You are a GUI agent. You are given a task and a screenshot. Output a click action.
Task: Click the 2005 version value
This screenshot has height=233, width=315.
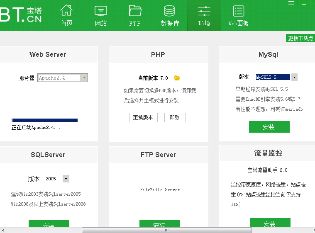[x=51, y=179]
